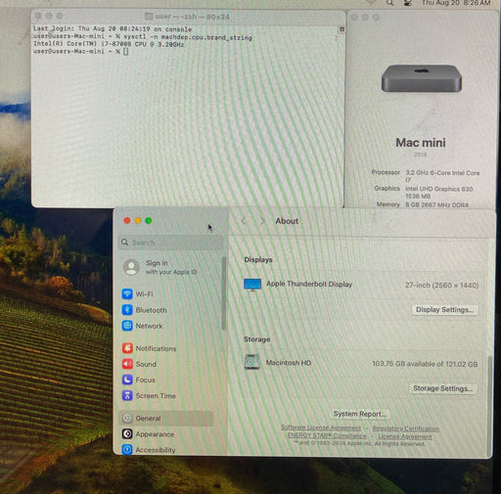This screenshot has height=494, width=501.
Task: Click the Apple ID avatar icon
Action: tap(131, 267)
